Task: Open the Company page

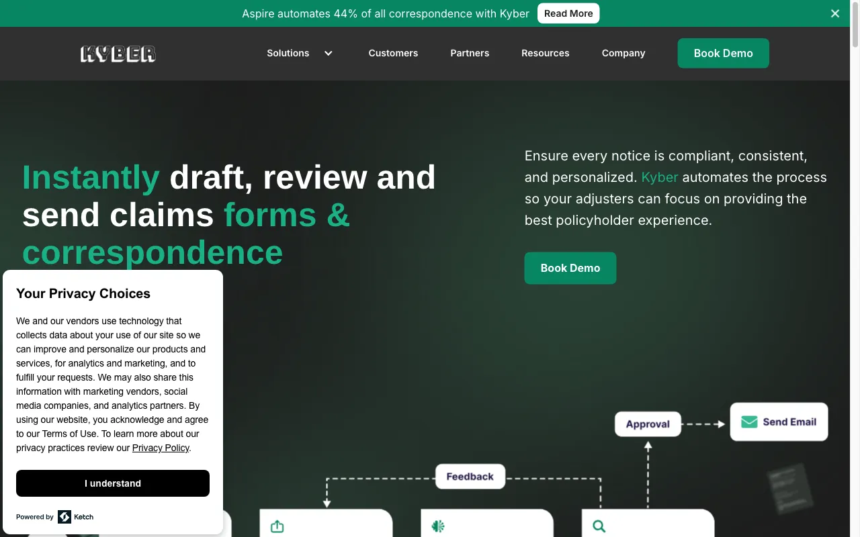Action: [x=623, y=53]
